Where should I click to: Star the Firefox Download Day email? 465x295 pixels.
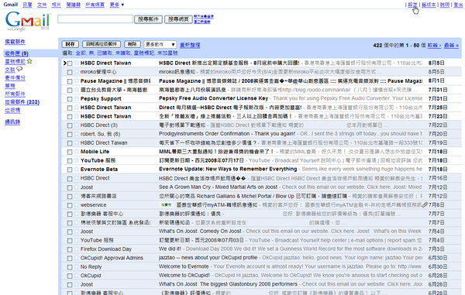click(x=76, y=249)
